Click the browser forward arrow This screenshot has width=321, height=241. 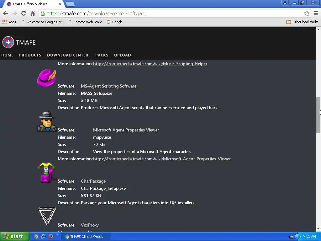click(14, 13)
